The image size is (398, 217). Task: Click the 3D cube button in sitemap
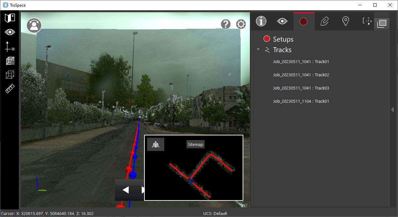click(x=156, y=144)
